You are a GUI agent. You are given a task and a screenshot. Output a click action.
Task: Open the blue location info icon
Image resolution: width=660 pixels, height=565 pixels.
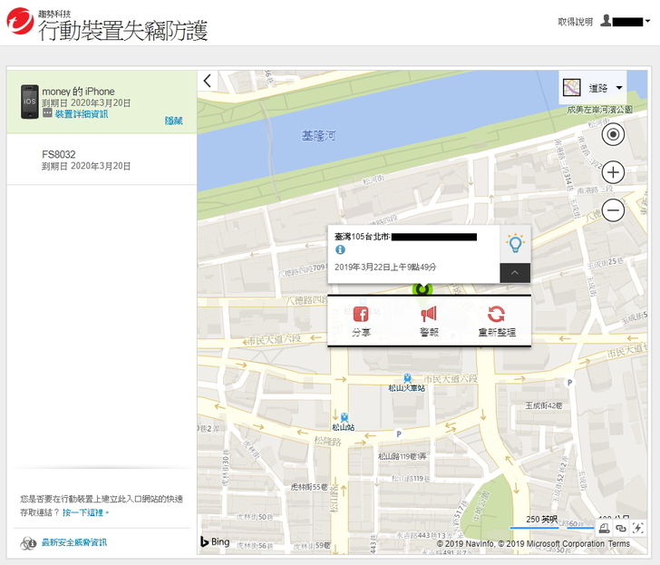pos(340,249)
